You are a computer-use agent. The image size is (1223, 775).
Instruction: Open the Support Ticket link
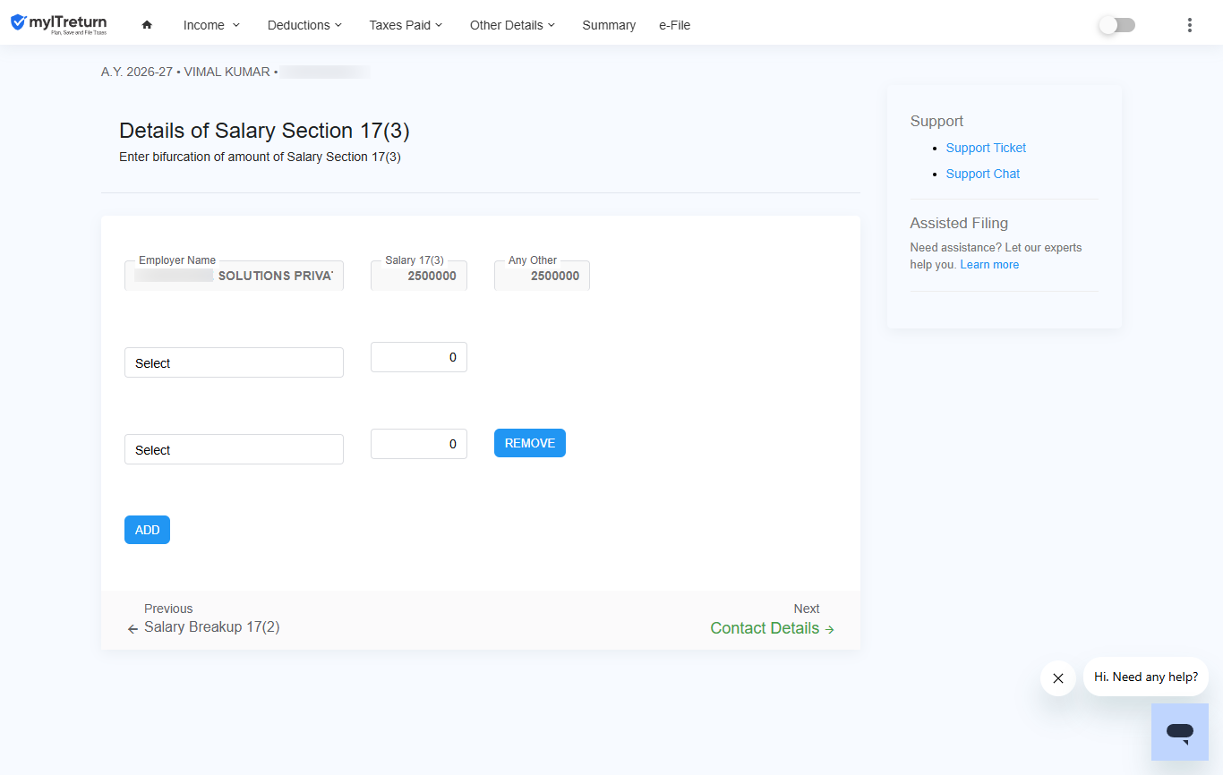(x=986, y=148)
